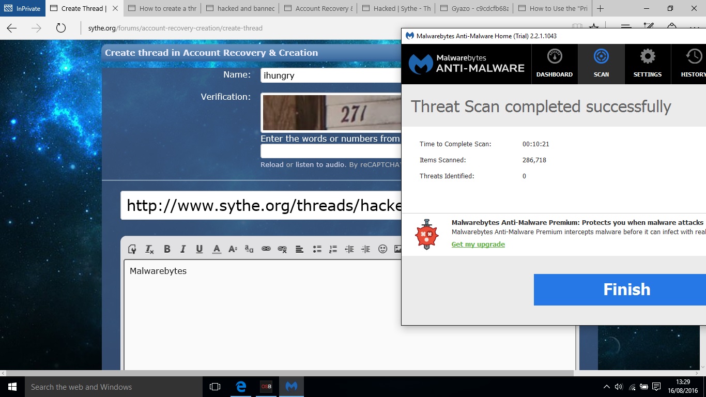Click the thread title field with sythe URL
Screen dimensions: 706x397
pyautogui.click(x=261, y=206)
